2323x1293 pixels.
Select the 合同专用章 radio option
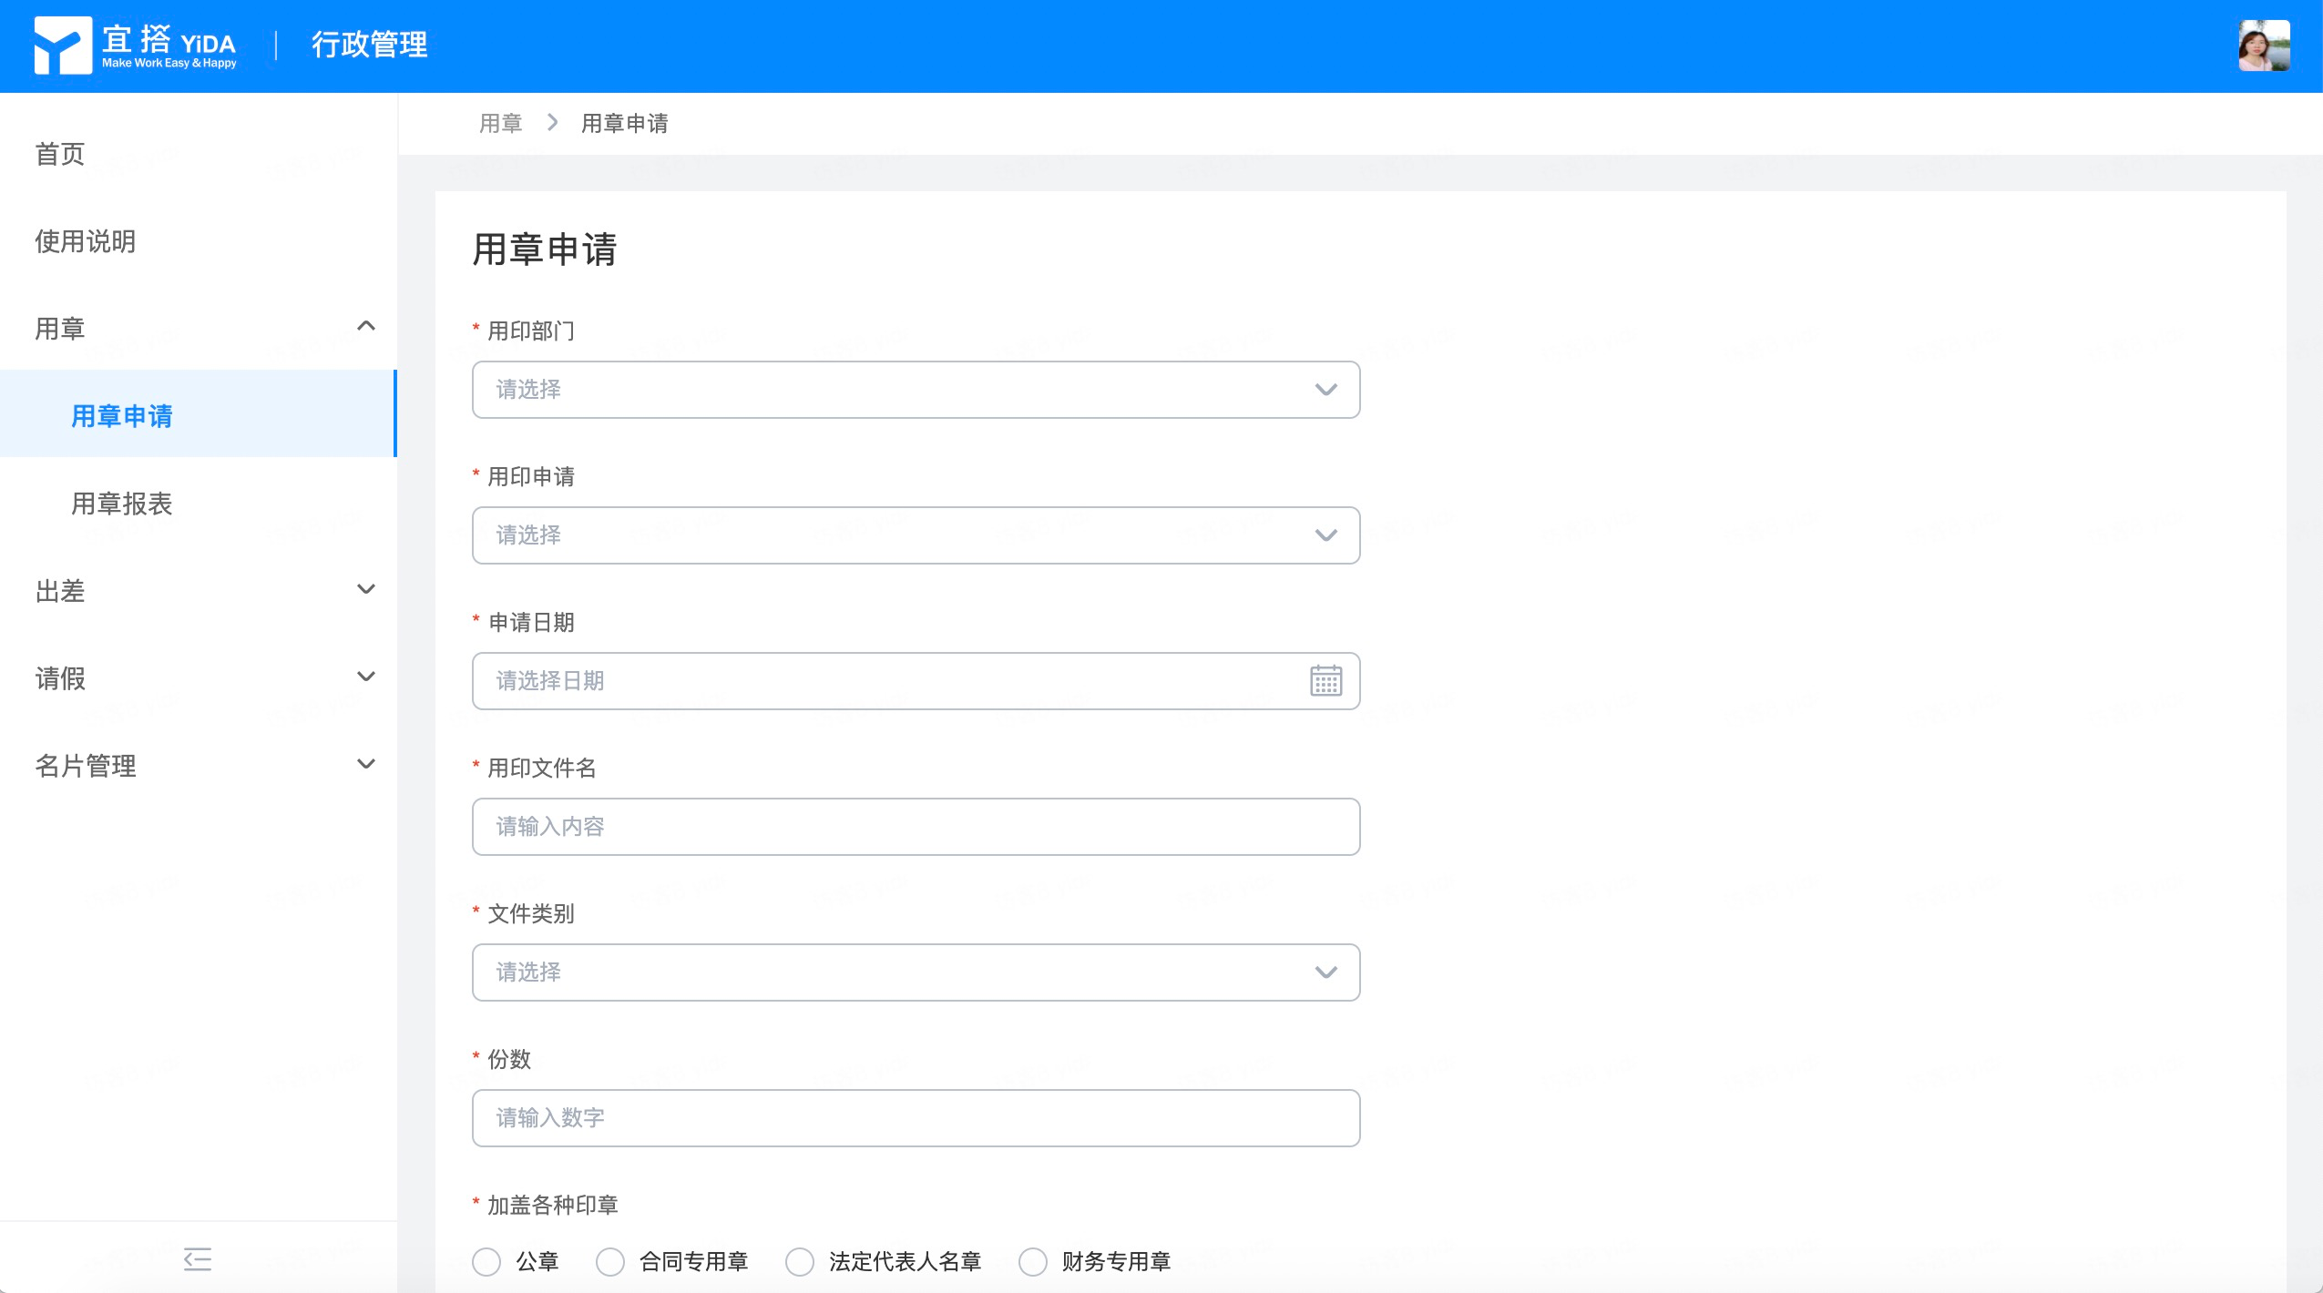coord(610,1262)
